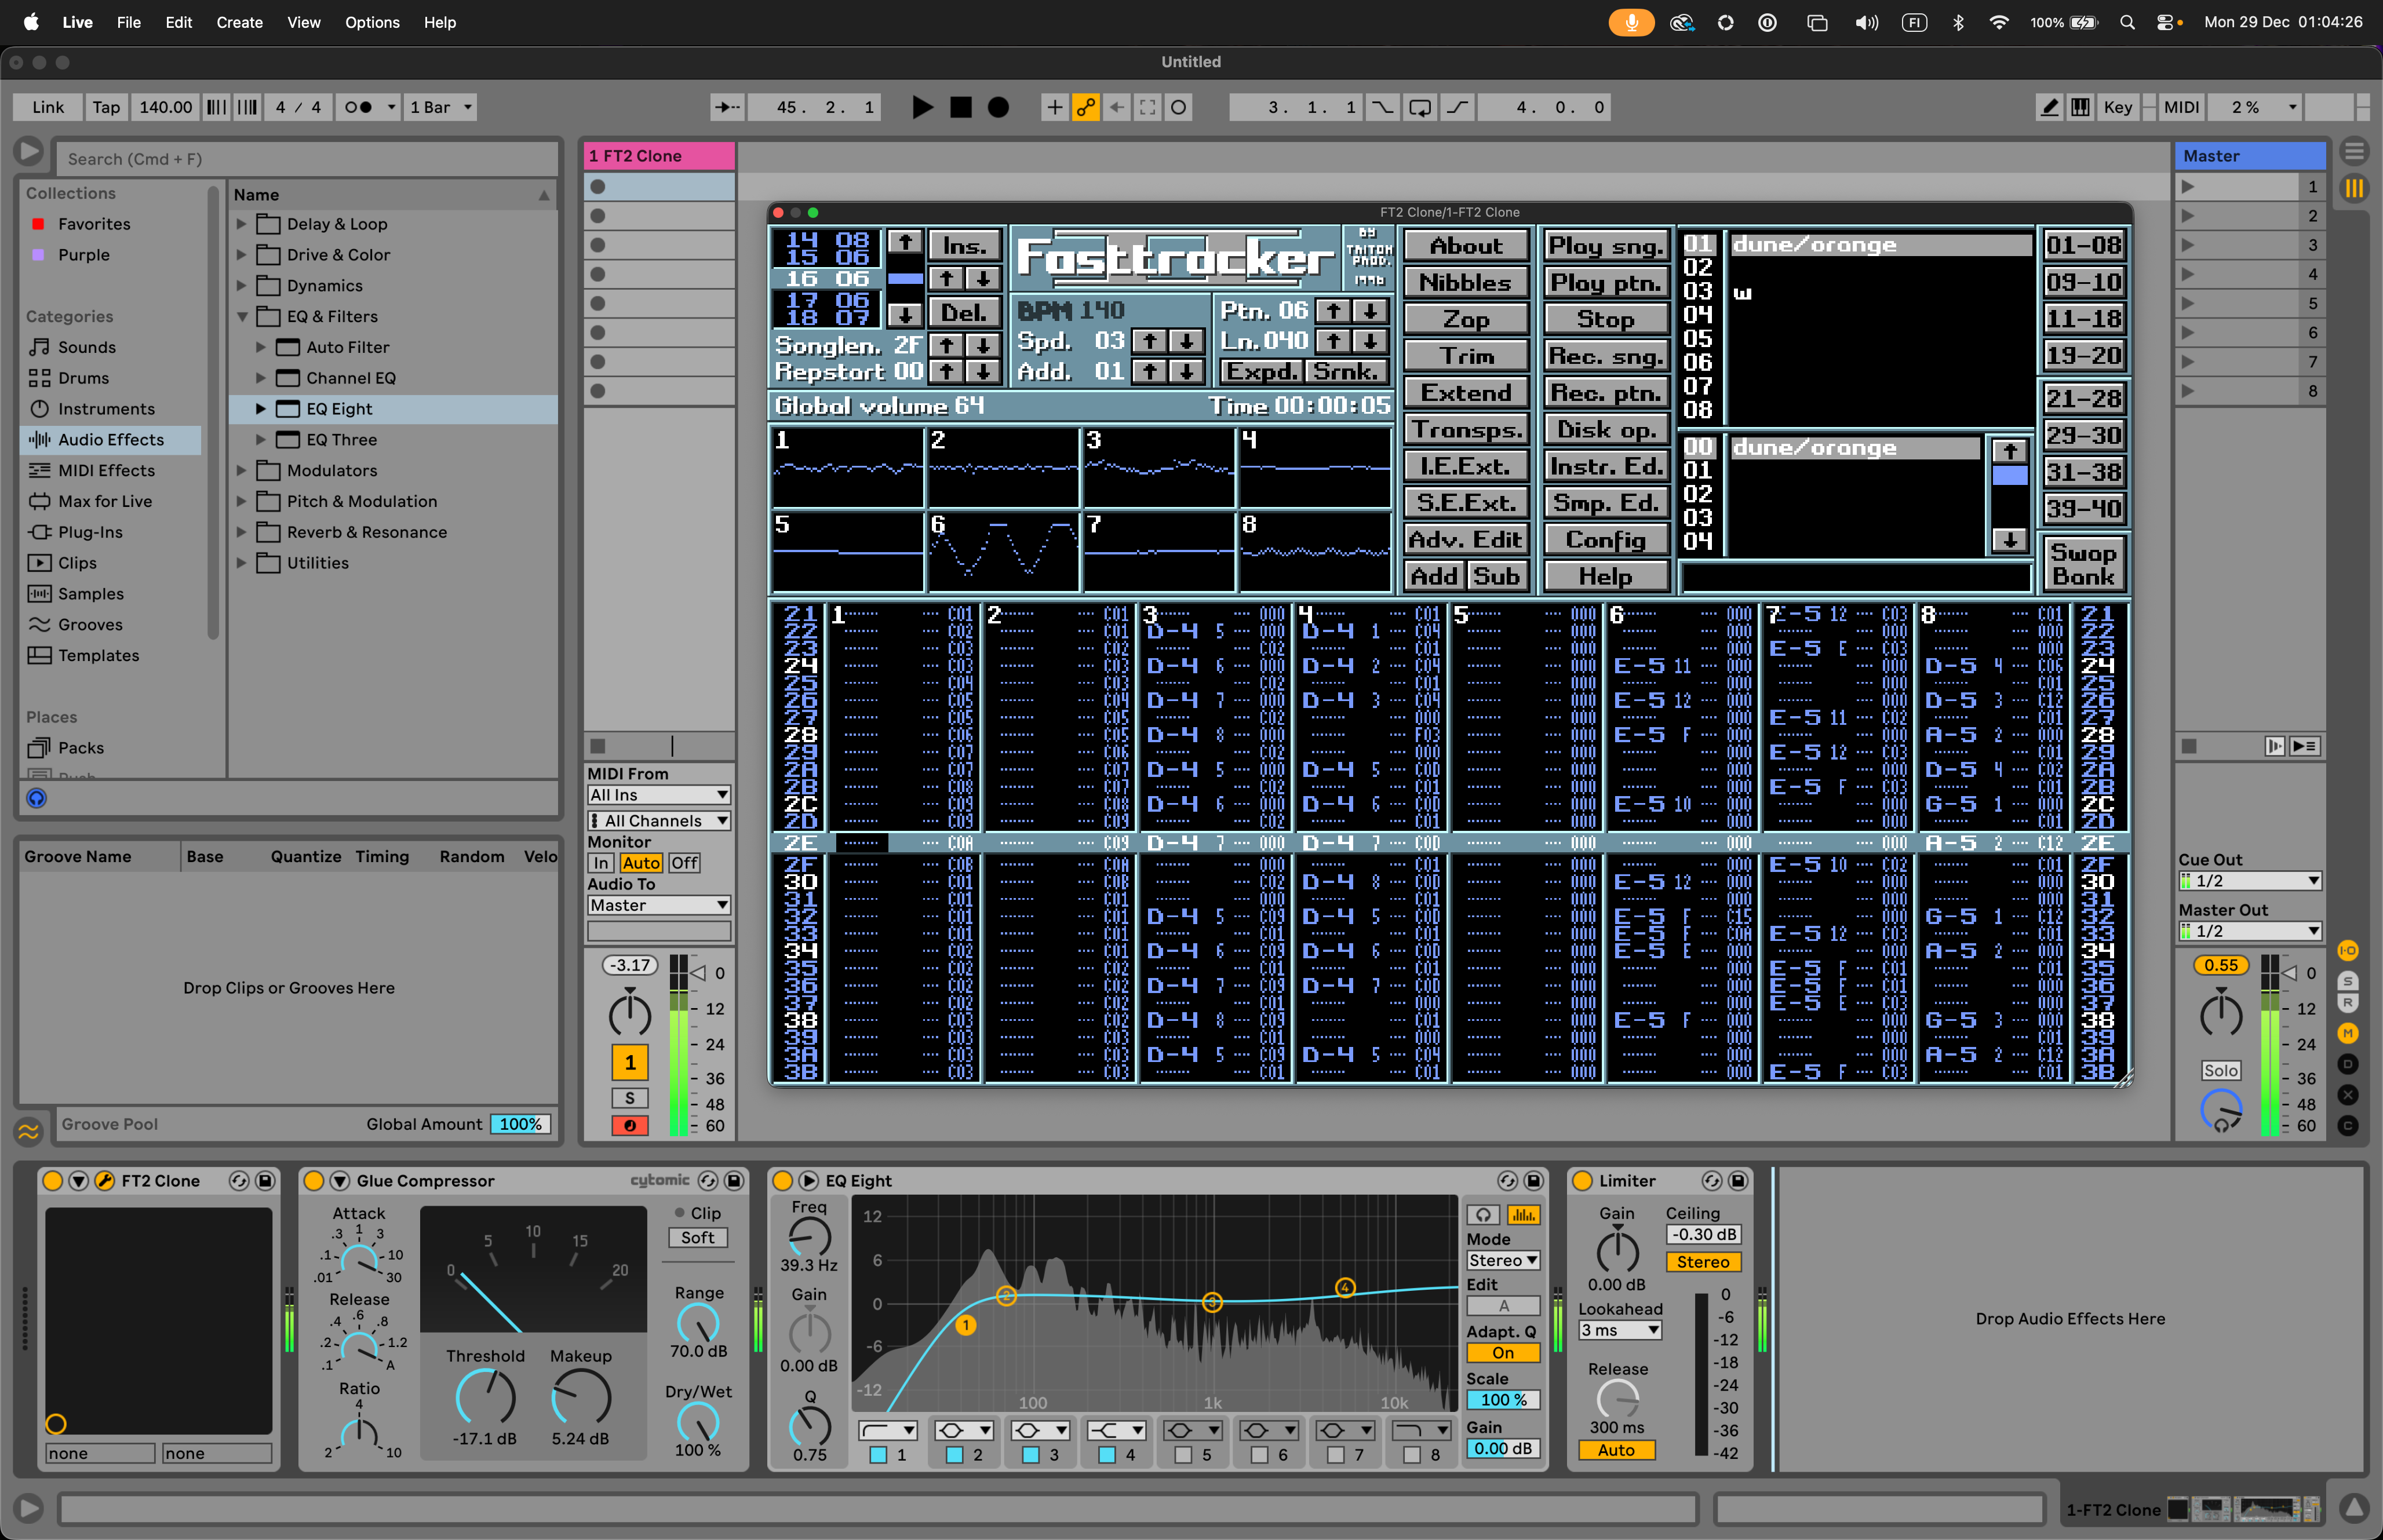Open the Create menu
This screenshot has width=2383, height=1540.
pyautogui.click(x=239, y=22)
